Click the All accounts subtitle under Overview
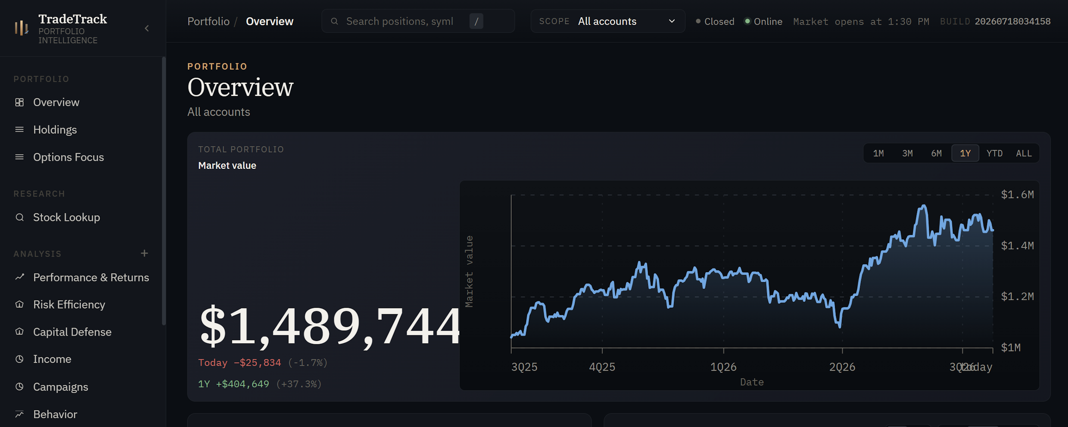1068x427 pixels. coord(219,112)
